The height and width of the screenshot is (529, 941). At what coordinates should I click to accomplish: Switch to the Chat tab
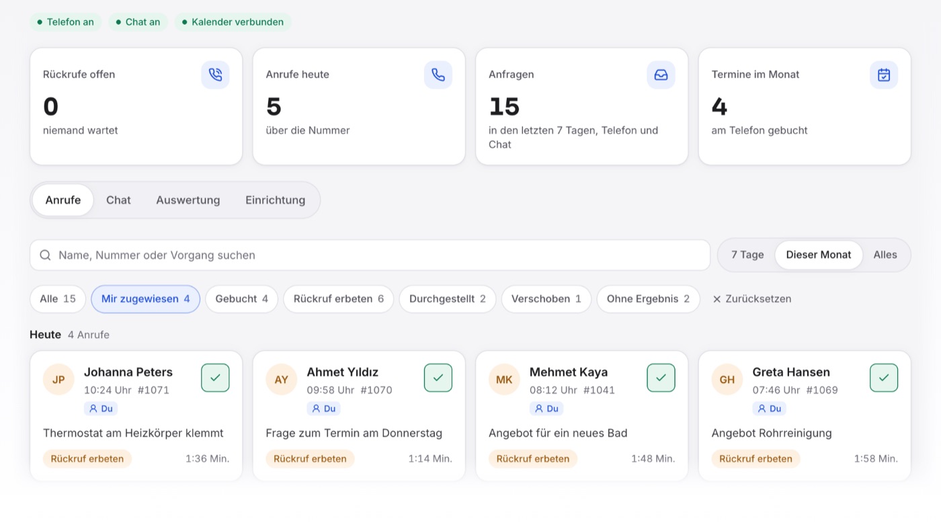tap(118, 200)
